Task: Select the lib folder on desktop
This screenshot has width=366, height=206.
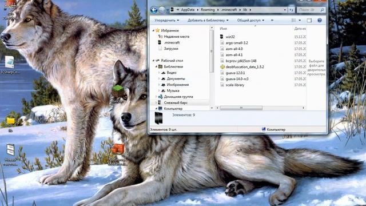Action: (x=10, y=121)
